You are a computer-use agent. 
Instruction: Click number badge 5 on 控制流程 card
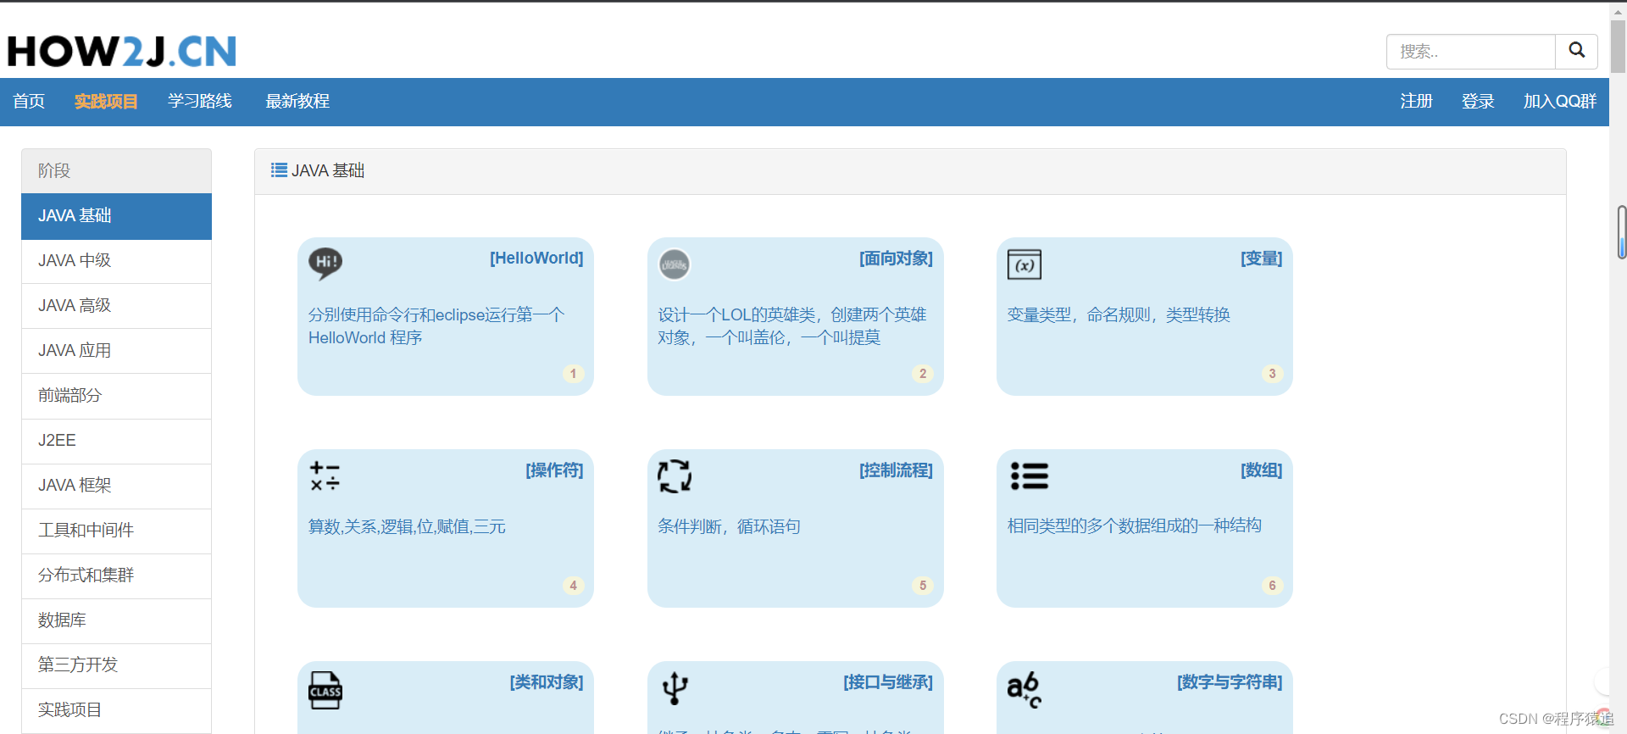point(923,586)
